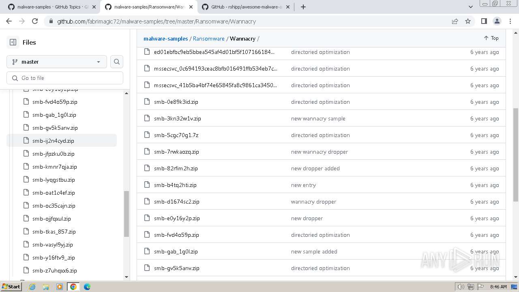This screenshot has height=292, width=519.
Task: Click the address bar URL
Action: pos(157,21)
